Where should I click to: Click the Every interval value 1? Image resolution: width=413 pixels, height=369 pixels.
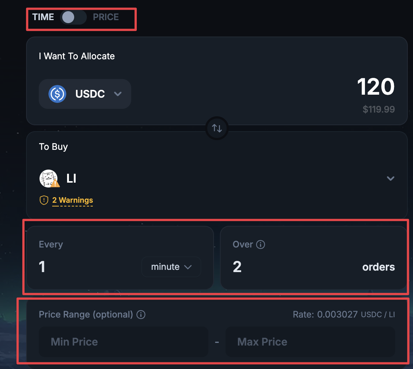(42, 267)
